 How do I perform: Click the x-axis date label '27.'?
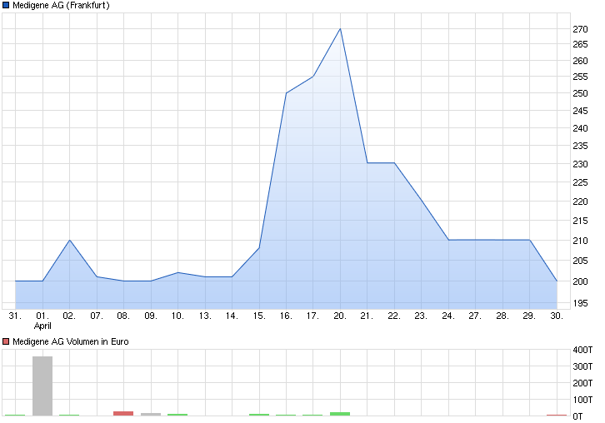(x=475, y=316)
